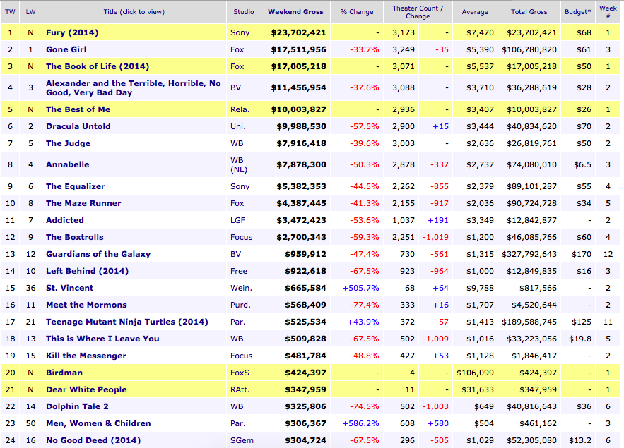Select Teenage Mutant Ninja Turtles +43.9% value
This screenshot has height=448, width=624.
coord(363,322)
